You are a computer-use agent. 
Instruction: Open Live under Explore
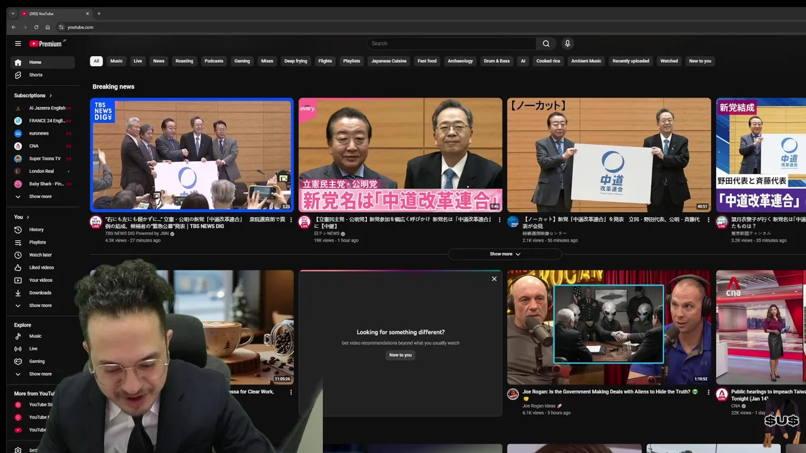[42, 349]
